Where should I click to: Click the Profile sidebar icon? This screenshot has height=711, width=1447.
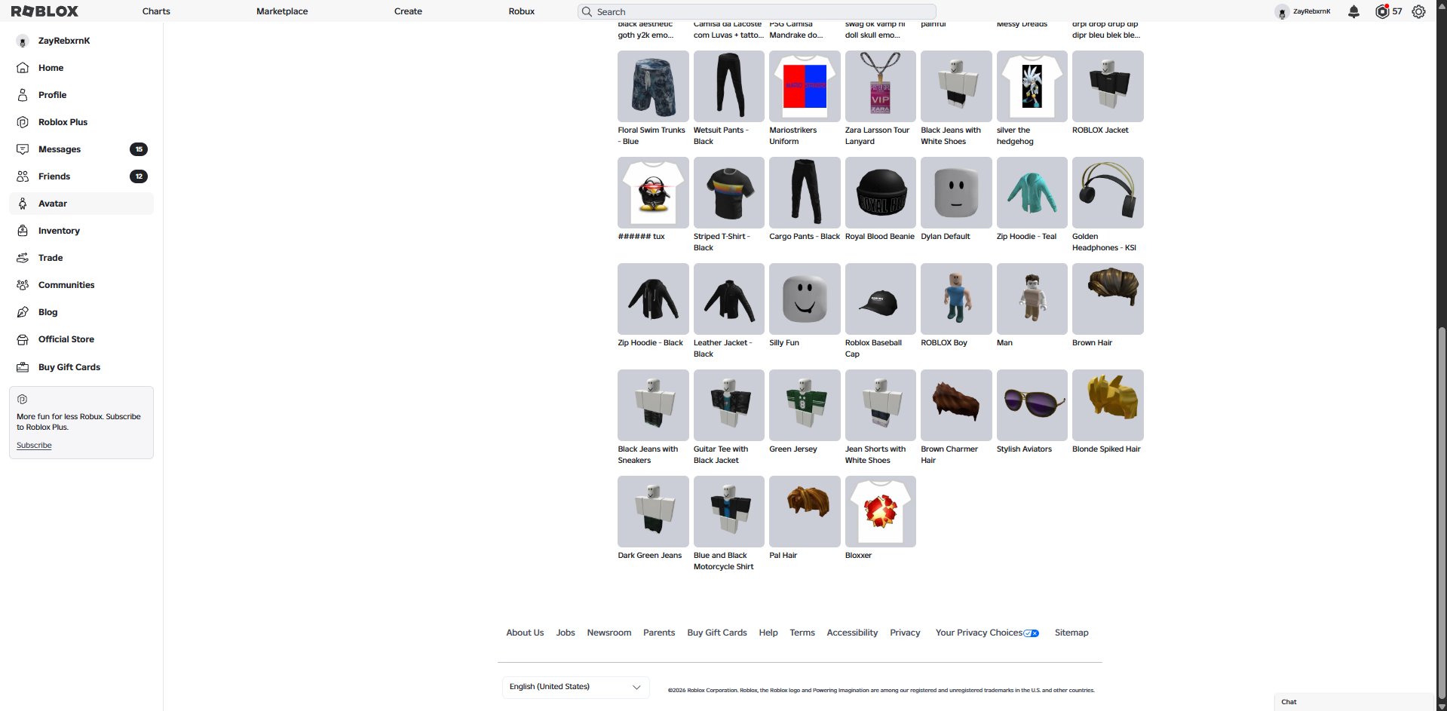pyautogui.click(x=23, y=95)
